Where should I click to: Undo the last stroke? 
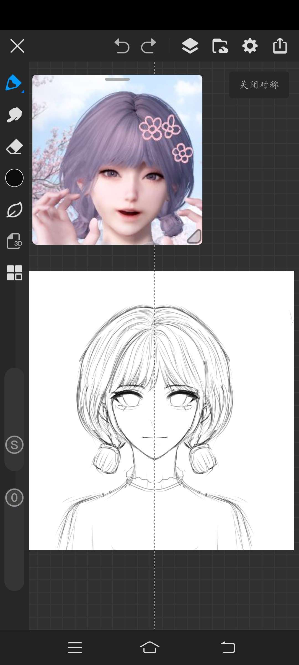pyautogui.click(x=122, y=46)
